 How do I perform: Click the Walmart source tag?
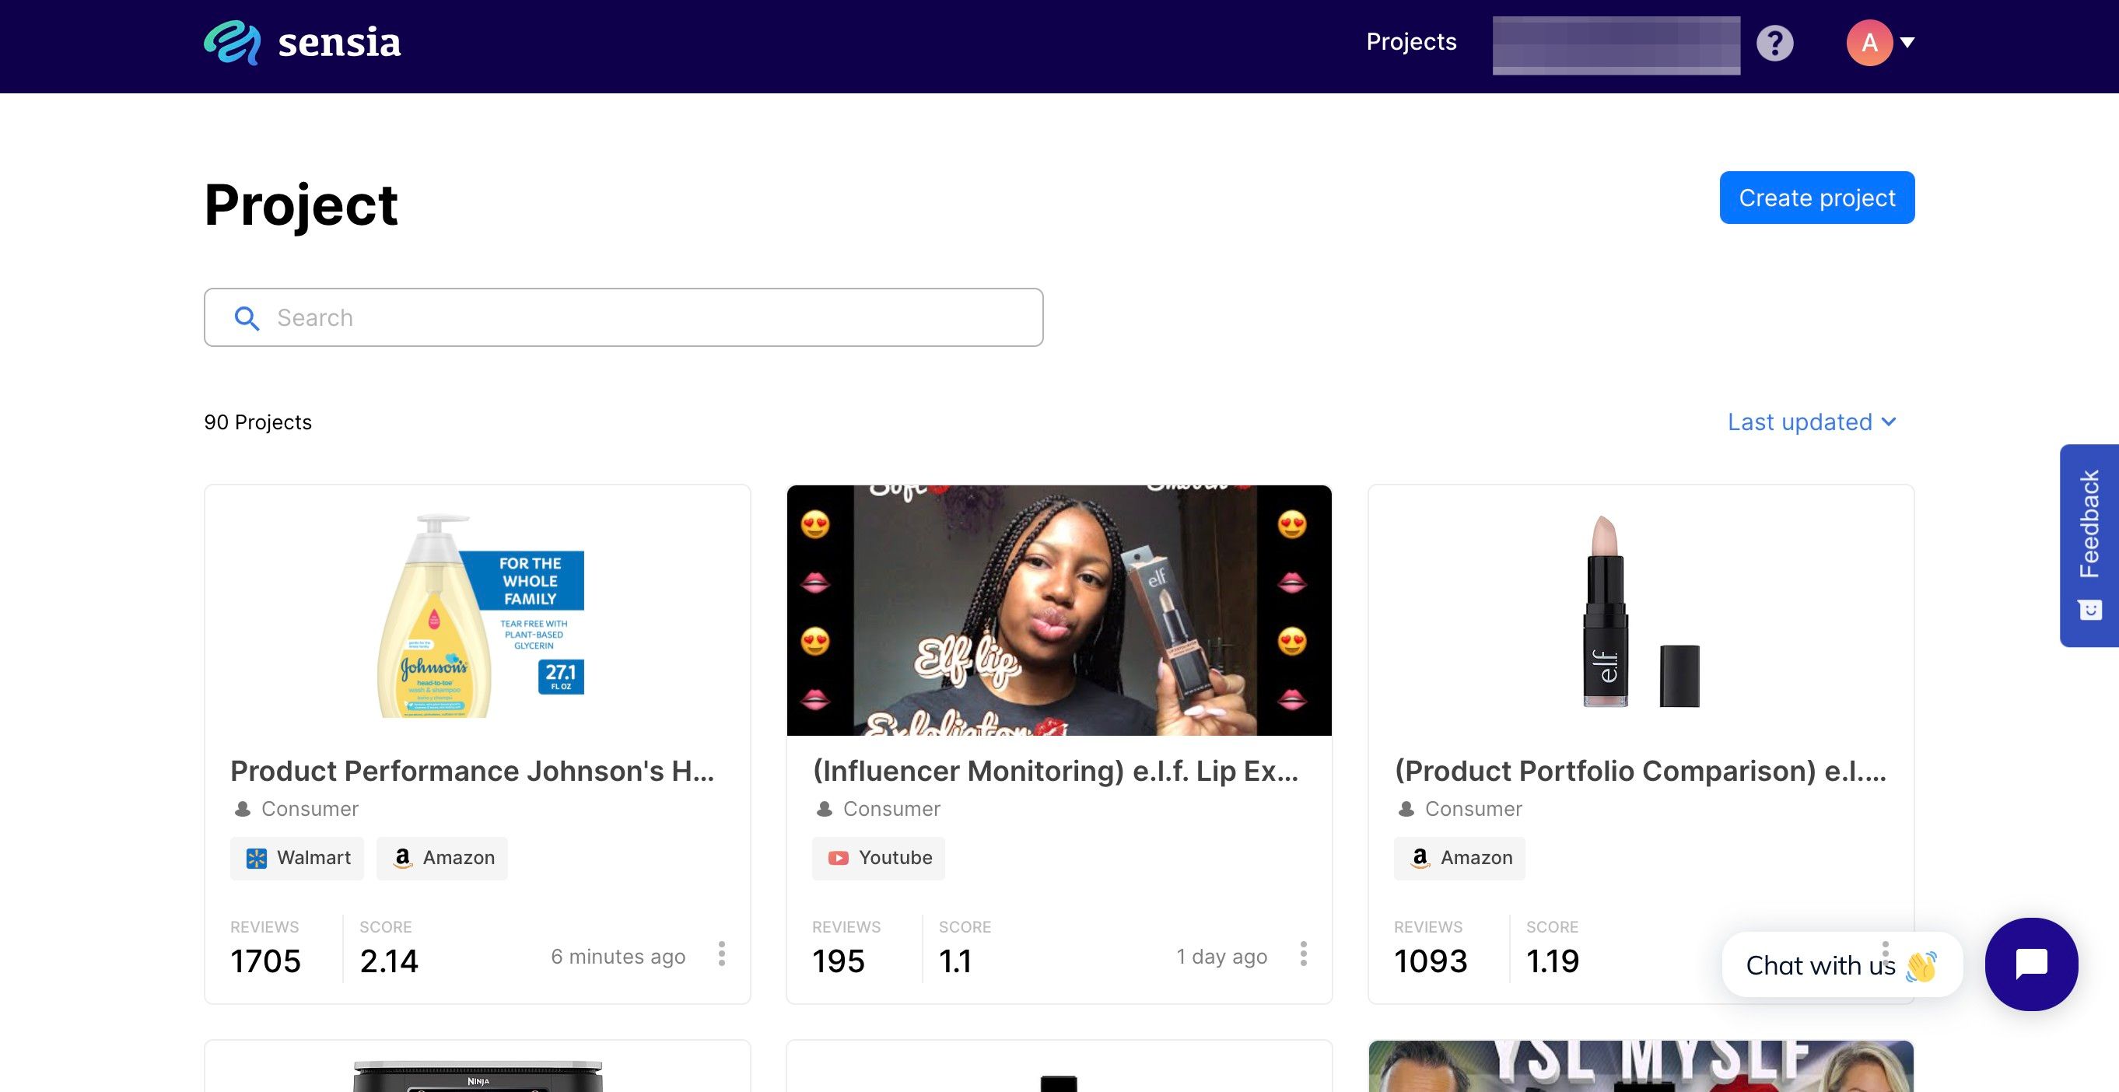click(x=297, y=859)
